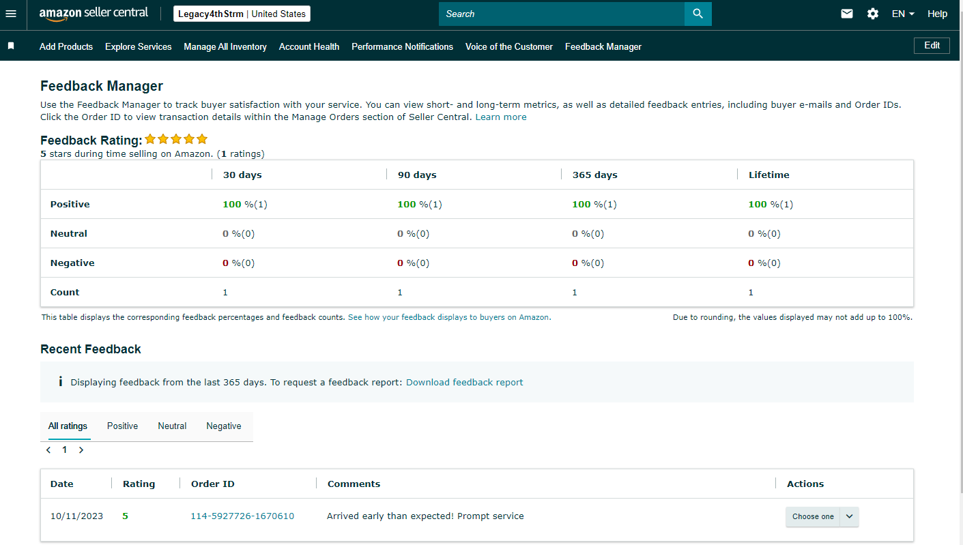Expand the EN language dropdown
The width and height of the screenshot is (963, 545).
(903, 14)
